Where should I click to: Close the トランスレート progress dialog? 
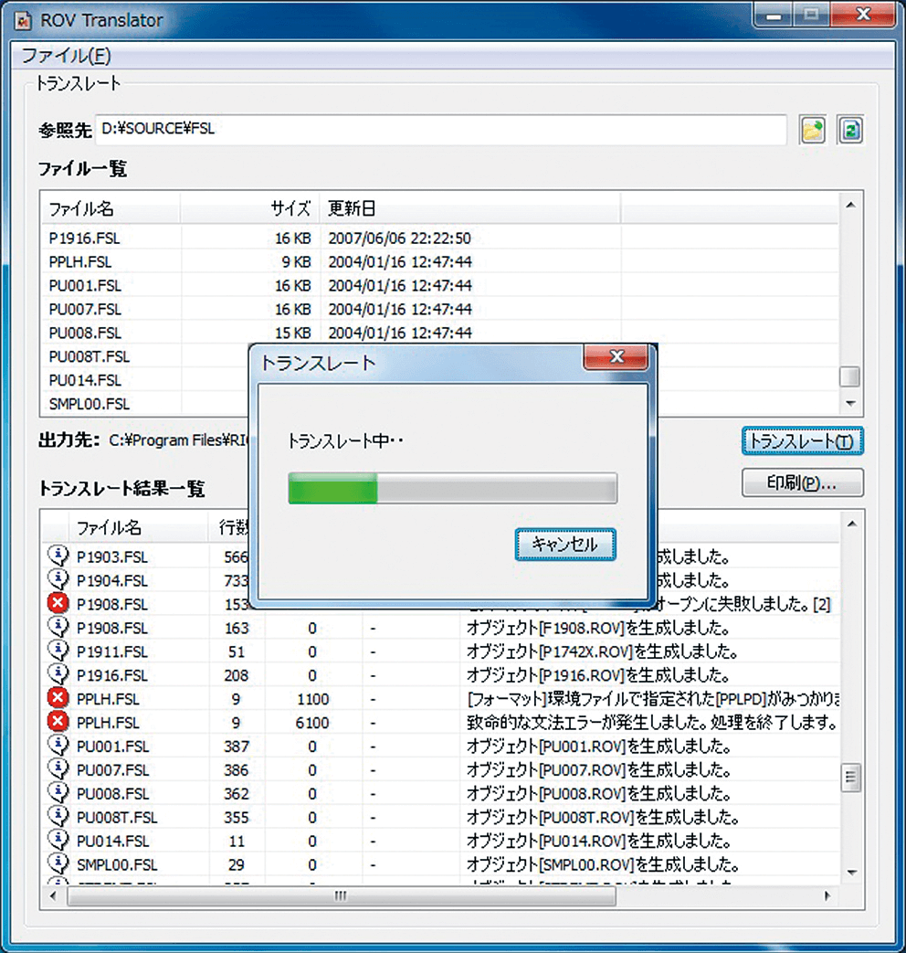[x=616, y=357]
